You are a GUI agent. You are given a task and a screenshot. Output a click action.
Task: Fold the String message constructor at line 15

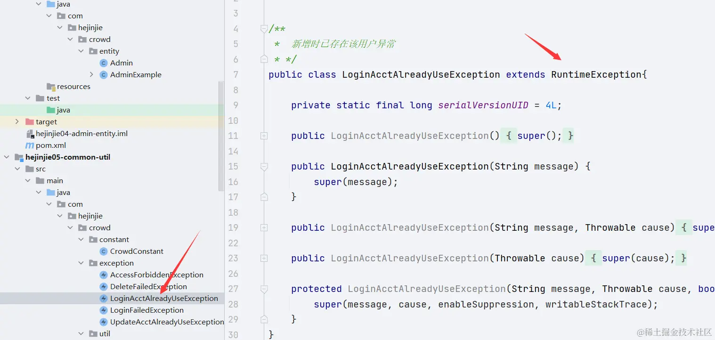point(264,166)
